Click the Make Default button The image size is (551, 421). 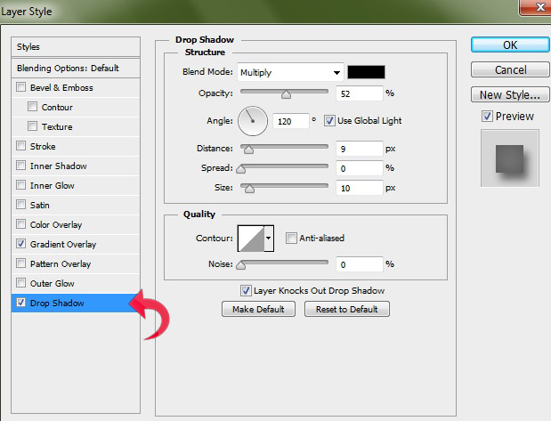click(x=258, y=309)
